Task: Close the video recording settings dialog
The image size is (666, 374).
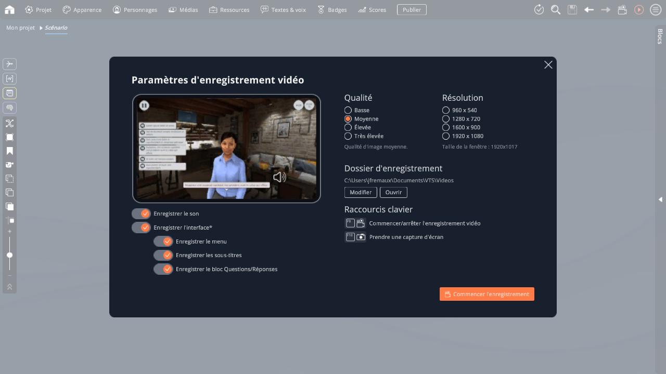Action: pos(548,65)
